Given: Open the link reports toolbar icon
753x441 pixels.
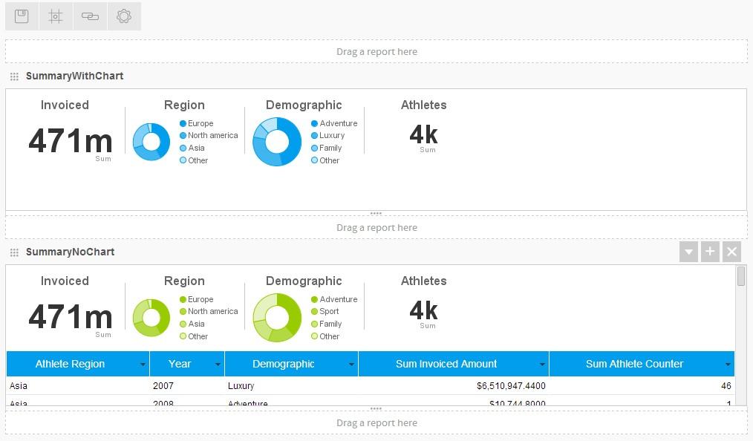Looking at the screenshot, I should (90, 16).
